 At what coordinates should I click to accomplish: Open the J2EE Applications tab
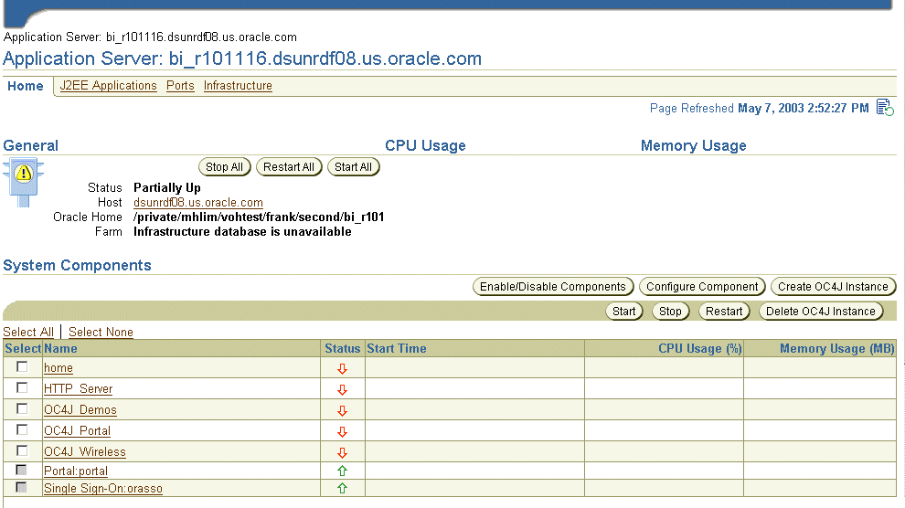click(x=109, y=85)
